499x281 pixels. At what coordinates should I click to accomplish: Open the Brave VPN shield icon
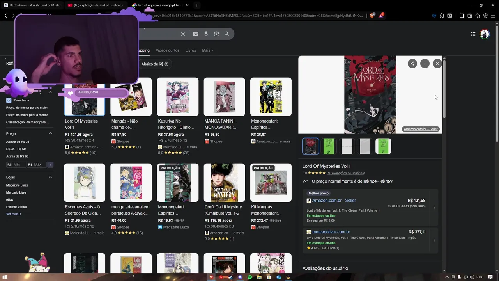coord(485,16)
